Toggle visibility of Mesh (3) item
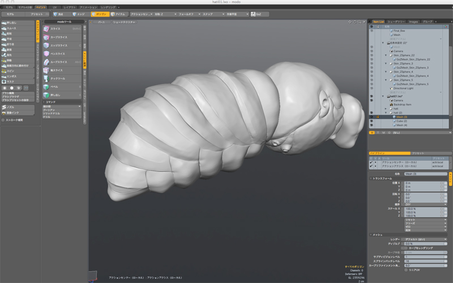Image resolution: width=453 pixels, height=283 pixels. (x=371, y=117)
